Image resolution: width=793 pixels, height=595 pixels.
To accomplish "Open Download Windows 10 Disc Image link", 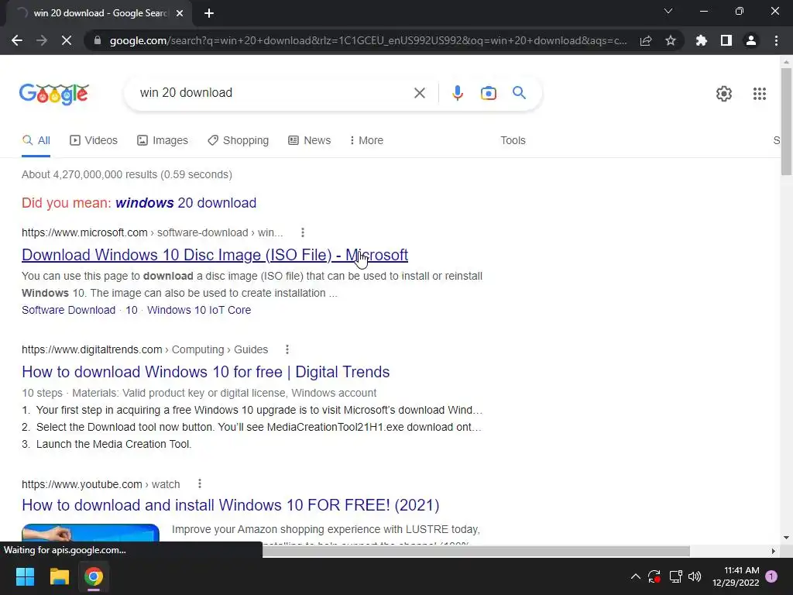I will 215,255.
